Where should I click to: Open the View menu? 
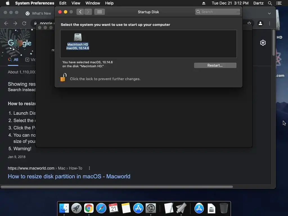(x=76, y=3)
